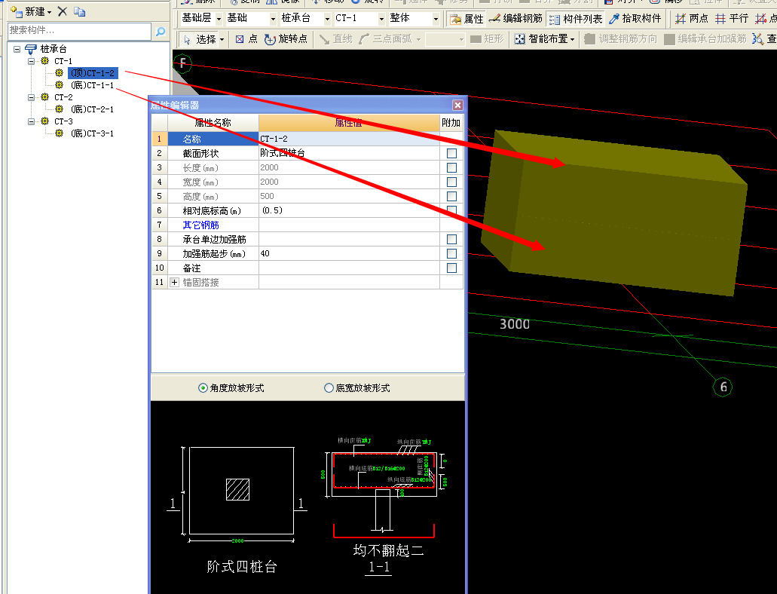Click the search magnifier icon
Viewport: 777px width, 594px height.
coord(160,31)
